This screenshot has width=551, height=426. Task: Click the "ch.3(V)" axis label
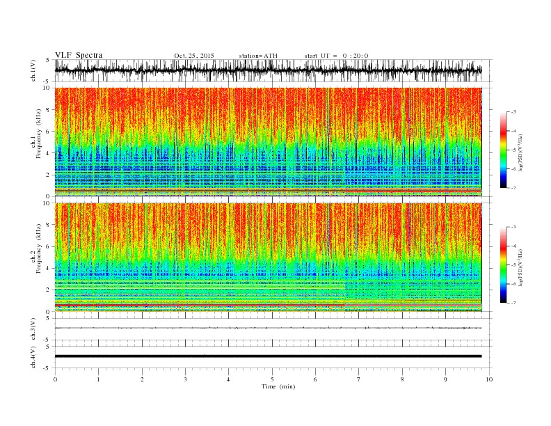point(33,329)
